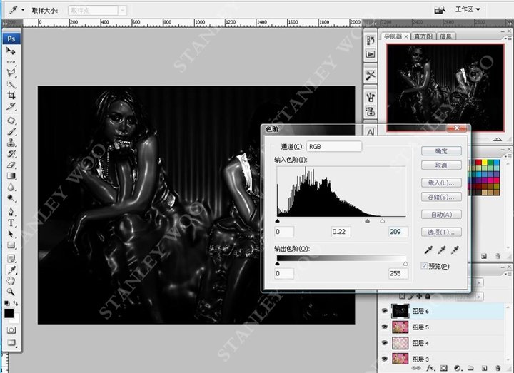Hide layer 图层 6

[385, 312]
